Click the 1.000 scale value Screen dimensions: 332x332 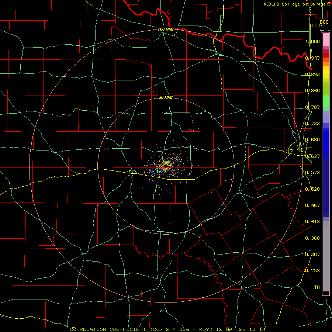(312, 41)
